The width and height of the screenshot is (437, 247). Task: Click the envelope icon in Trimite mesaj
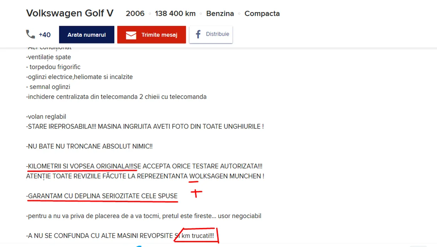pyautogui.click(x=131, y=35)
